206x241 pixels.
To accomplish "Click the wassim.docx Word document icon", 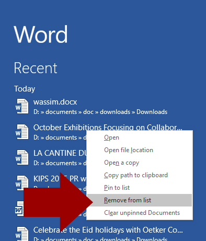I will point(22,106).
